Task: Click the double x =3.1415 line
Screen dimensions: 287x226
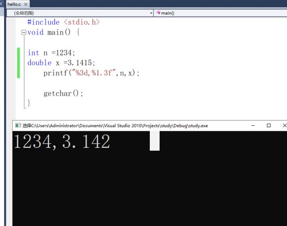Action: [x=61, y=63]
